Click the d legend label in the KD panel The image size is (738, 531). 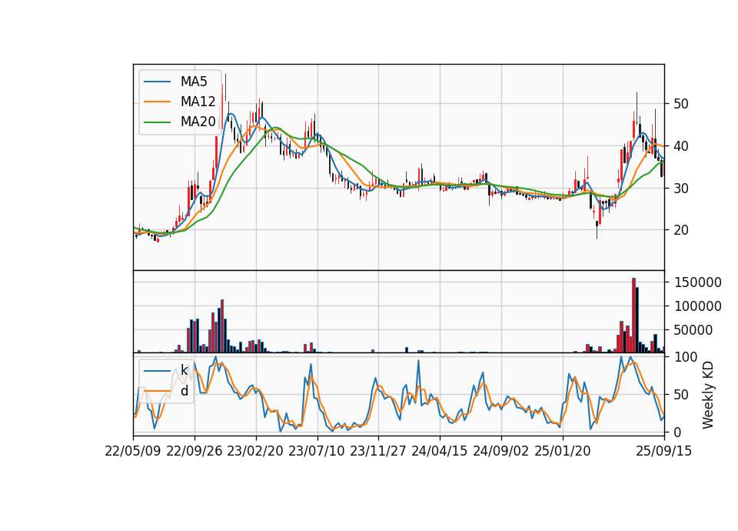pos(184,391)
